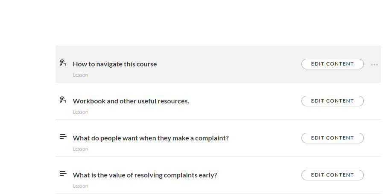Edit content for Workbook and other useful resources

click(332, 101)
